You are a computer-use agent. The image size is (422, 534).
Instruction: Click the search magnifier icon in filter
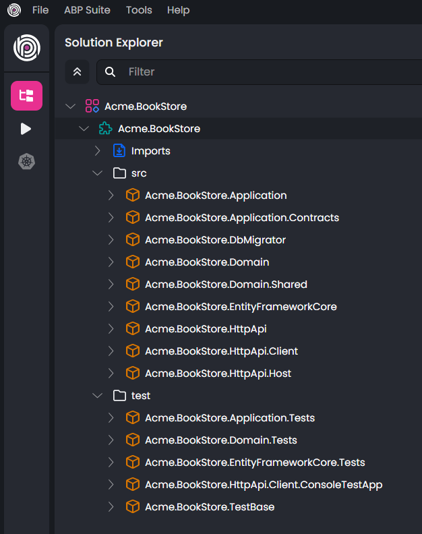111,71
